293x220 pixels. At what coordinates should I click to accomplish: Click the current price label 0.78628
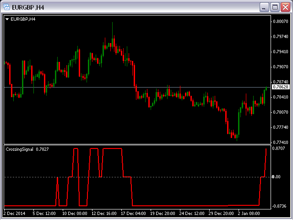[x=281, y=87]
